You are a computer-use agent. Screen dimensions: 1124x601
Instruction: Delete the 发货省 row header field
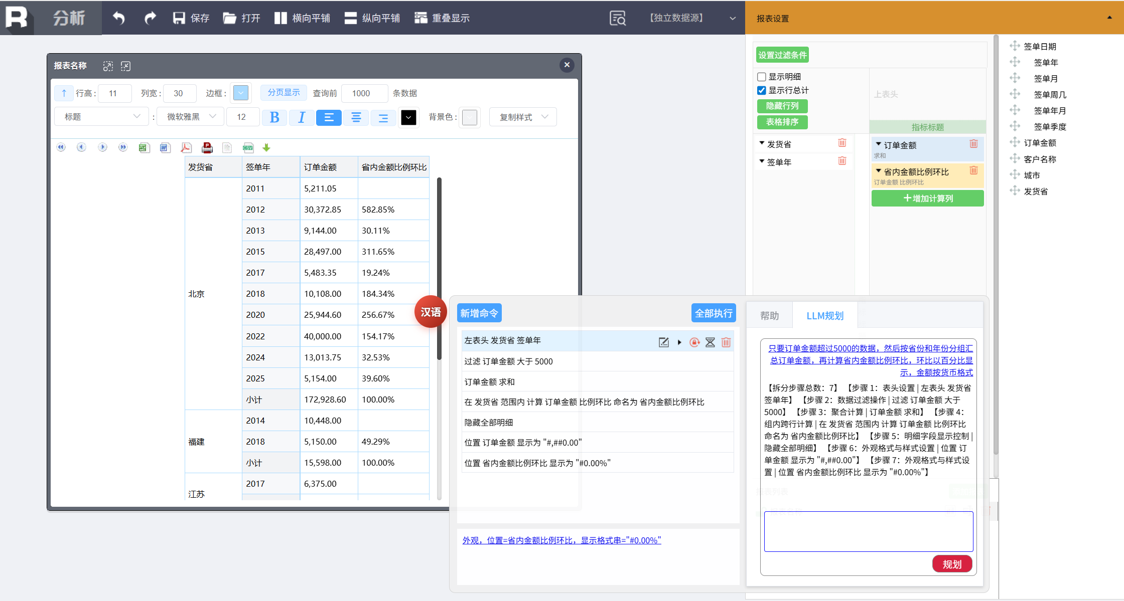pyautogui.click(x=842, y=143)
